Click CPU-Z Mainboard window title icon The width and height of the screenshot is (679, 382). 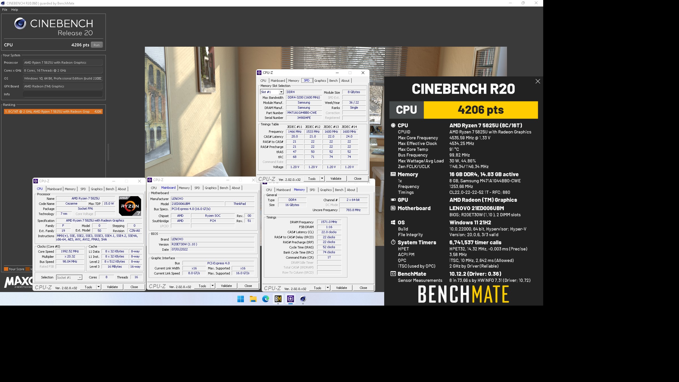150,180
